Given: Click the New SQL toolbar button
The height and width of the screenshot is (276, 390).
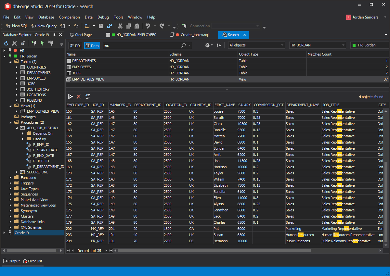Looking at the screenshot, I should (17, 26).
